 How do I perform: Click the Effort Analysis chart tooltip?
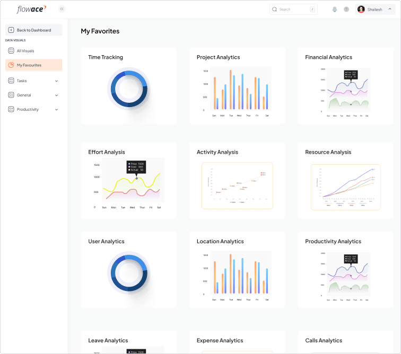tap(136, 167)
